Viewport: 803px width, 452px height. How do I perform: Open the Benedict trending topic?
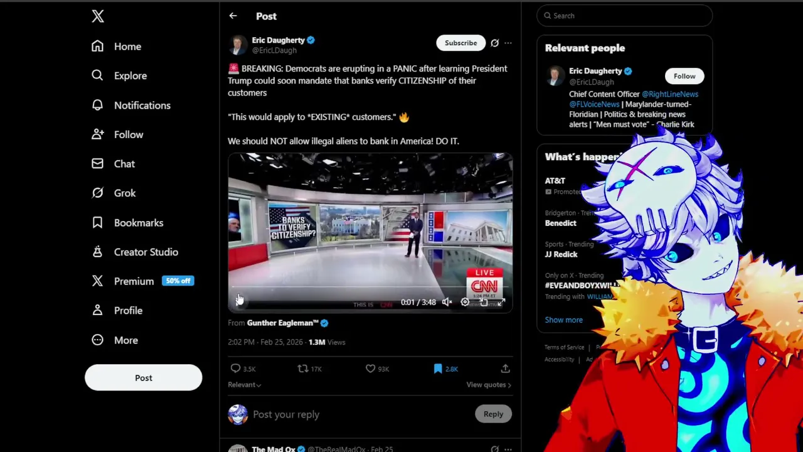pos(560,223)
